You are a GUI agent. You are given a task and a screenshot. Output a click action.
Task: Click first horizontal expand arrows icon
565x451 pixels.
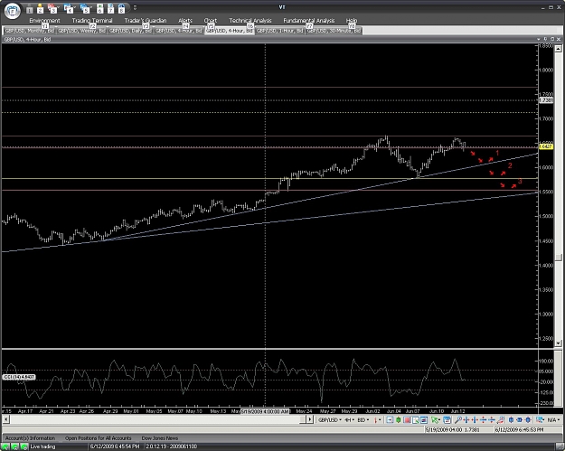pos(466,420)
